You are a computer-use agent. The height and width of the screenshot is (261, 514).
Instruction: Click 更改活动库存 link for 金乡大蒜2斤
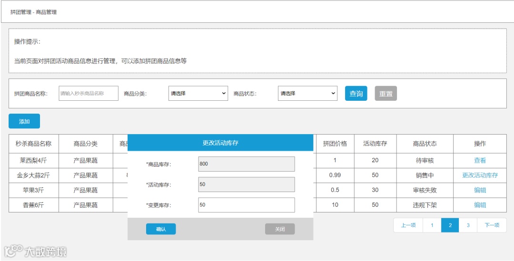pos(480,175)
